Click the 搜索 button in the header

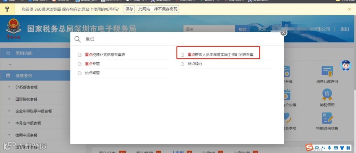point(242,29)
